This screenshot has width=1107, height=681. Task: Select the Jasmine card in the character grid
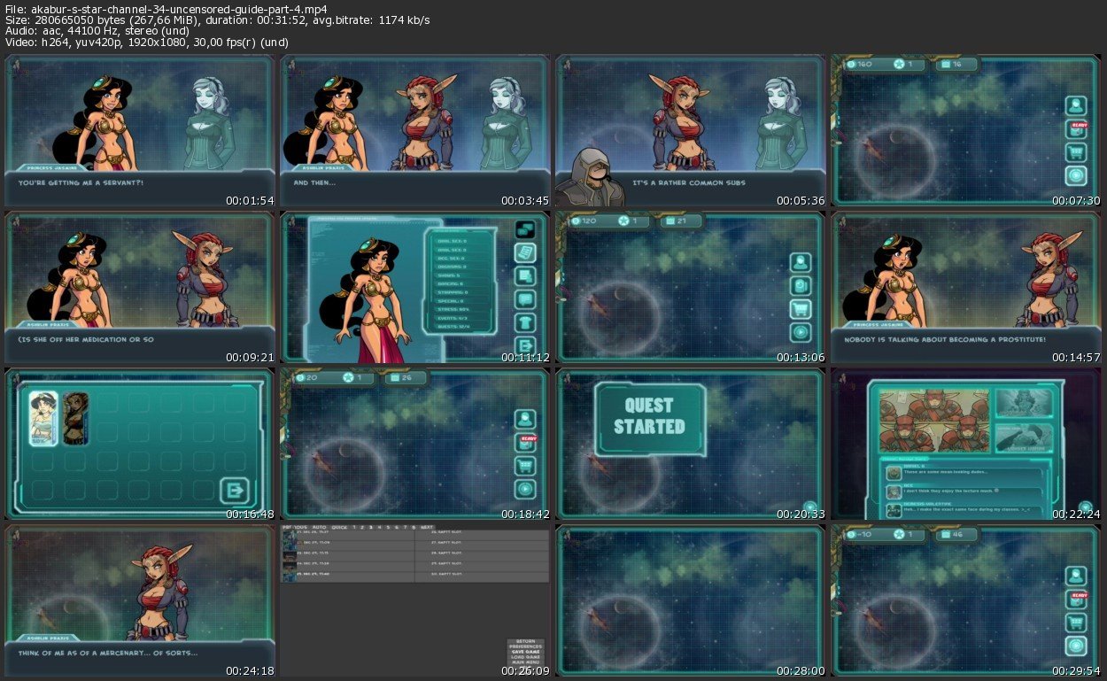click(x=43, y=418)
